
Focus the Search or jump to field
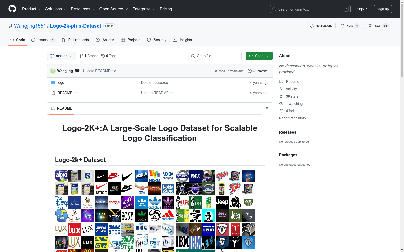310,9
